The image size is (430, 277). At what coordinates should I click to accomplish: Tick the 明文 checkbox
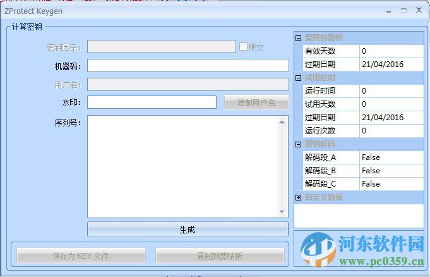tap(243, 47)
